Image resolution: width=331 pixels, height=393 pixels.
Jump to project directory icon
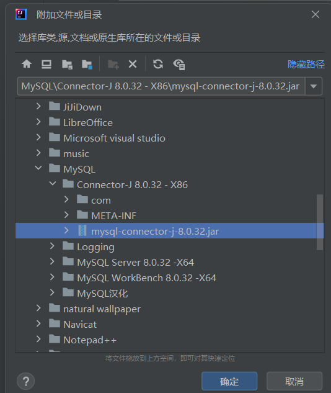67,65
